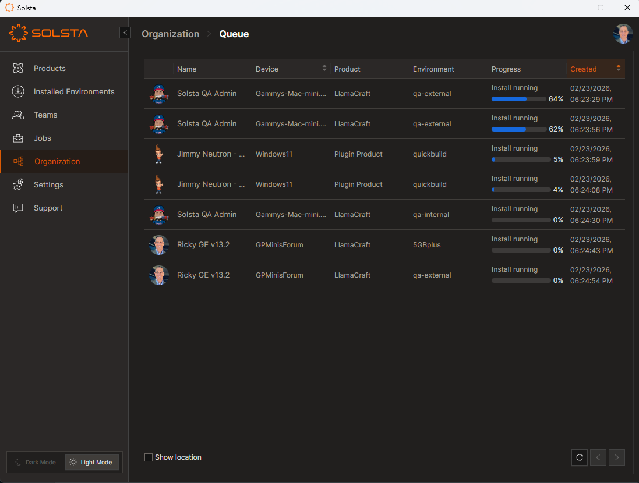
Task: Click Windows11 device in the 4% row
Action: (274, 184)
